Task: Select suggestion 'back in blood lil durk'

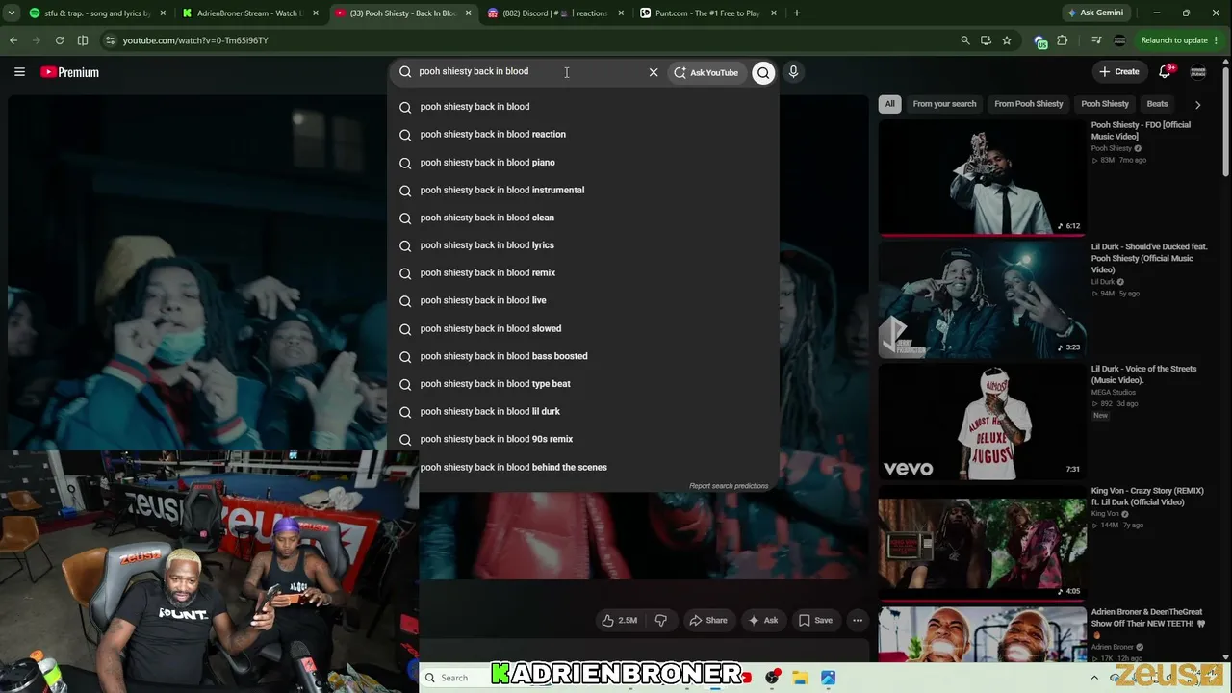Action: (x=583, y=412)
